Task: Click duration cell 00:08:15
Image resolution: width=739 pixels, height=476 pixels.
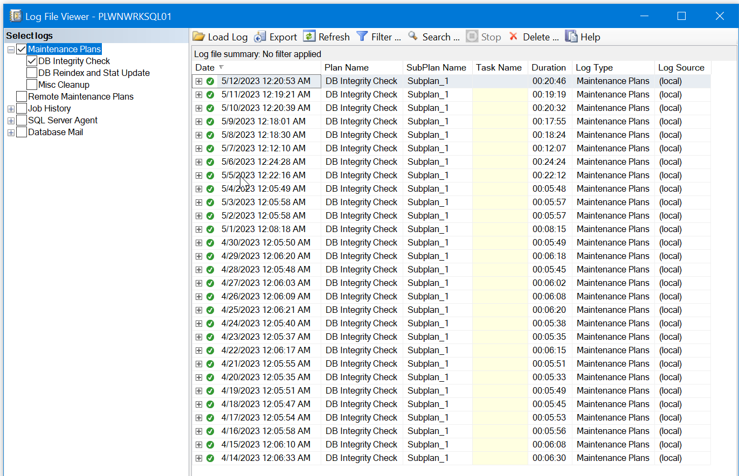Action: [x=549, y=229]
